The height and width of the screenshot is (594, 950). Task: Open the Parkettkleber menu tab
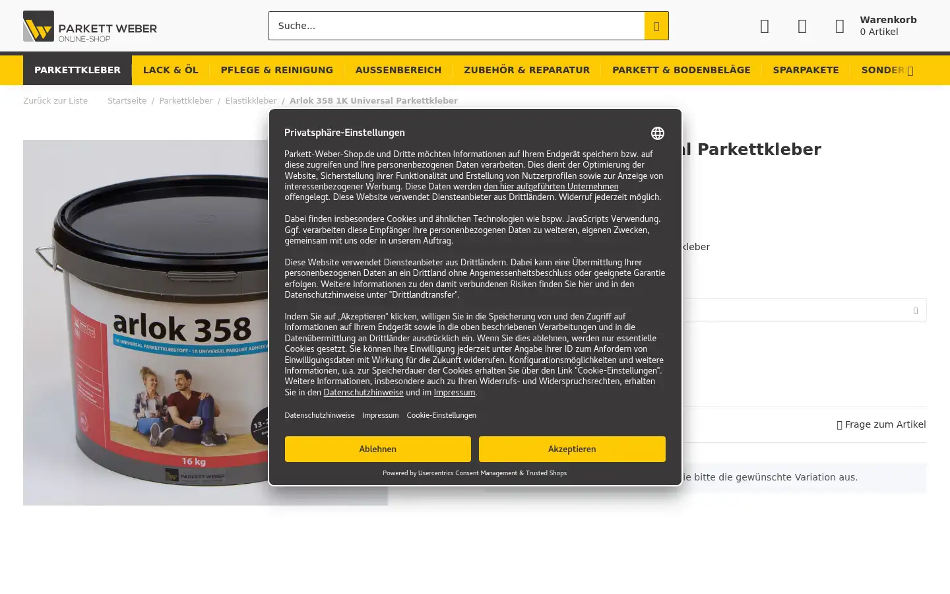point(77,70)
